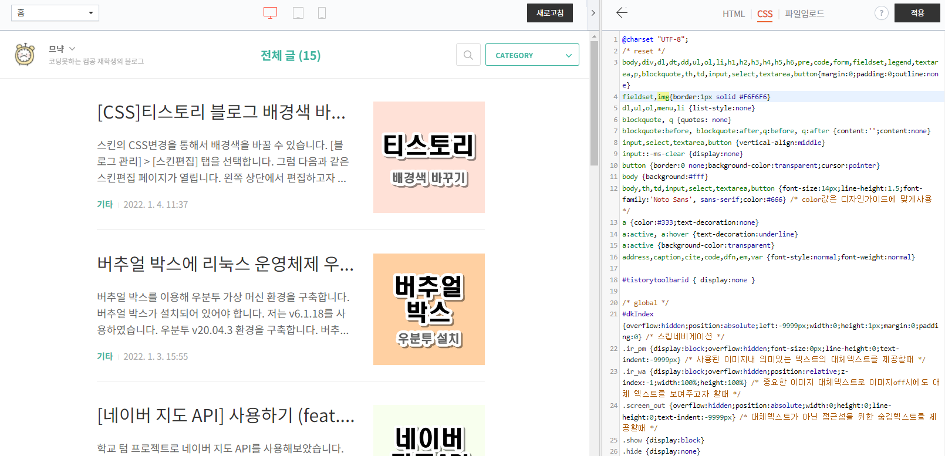Click the blockquote, q quotes line
The height and width of the screenshot is (456, 945).
tap(677, 120)
